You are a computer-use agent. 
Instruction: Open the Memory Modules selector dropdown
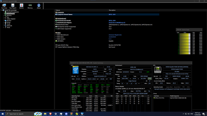(133, 88)
